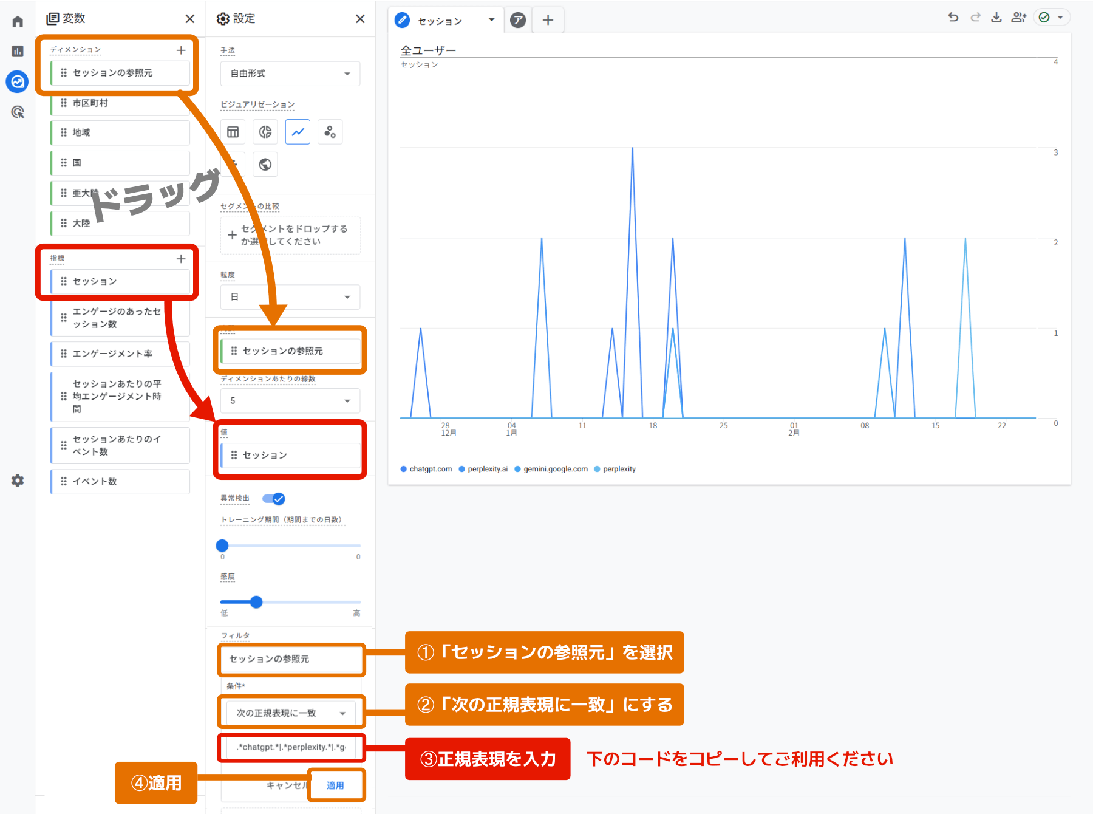
Task: Open the セッション tab dropdown arrow
Action: click(491, 20)
